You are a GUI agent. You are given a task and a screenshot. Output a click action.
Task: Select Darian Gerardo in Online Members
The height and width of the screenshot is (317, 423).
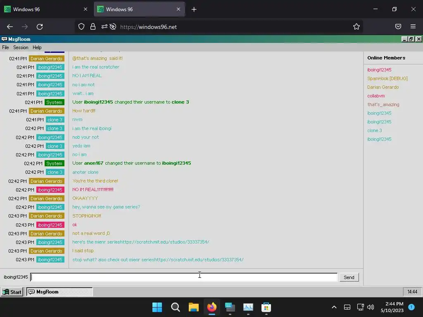pos(383,87)
